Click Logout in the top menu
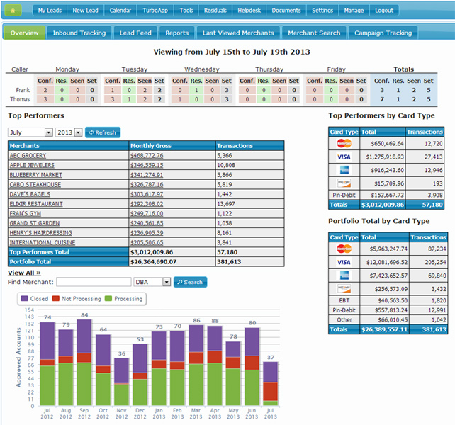This screenshot has width=455, height=425. 384,11
